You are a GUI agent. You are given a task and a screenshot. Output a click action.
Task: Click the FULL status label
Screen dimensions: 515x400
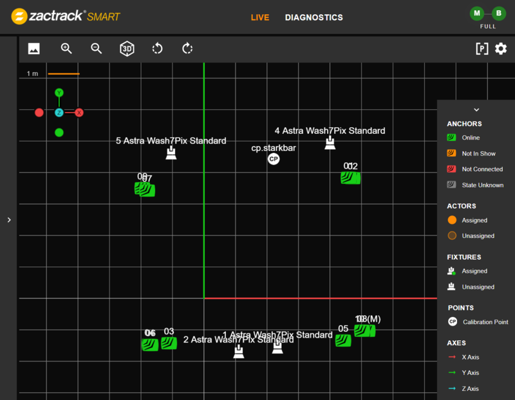click(488, 26)
